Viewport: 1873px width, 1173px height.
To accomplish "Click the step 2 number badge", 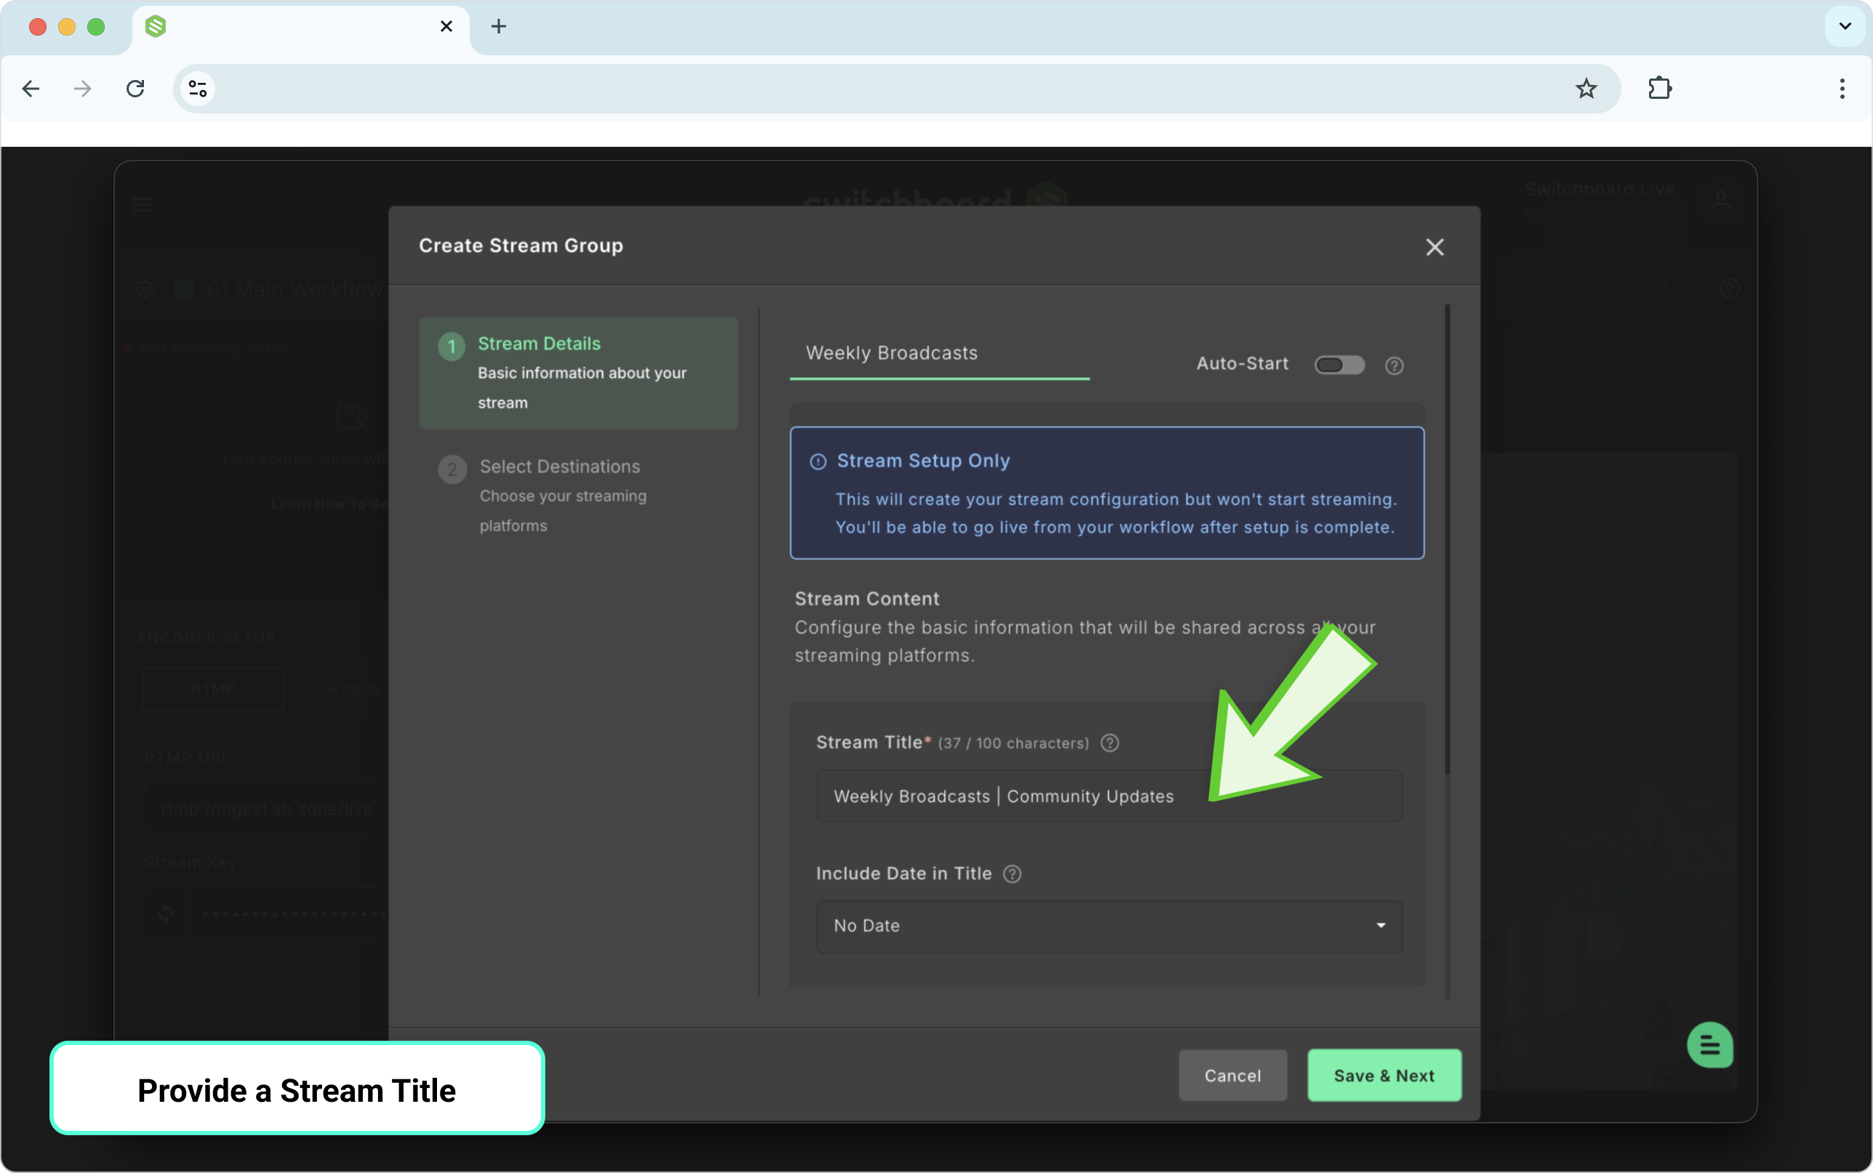I will point(452,469).
